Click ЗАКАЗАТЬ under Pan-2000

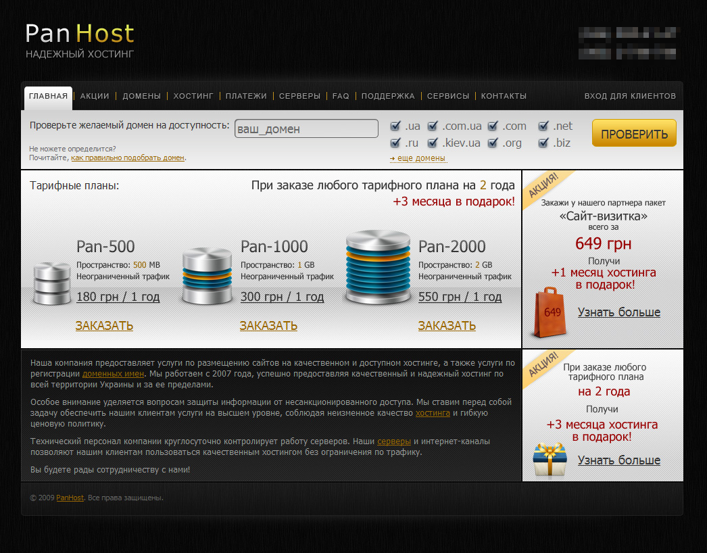point(447,326)
